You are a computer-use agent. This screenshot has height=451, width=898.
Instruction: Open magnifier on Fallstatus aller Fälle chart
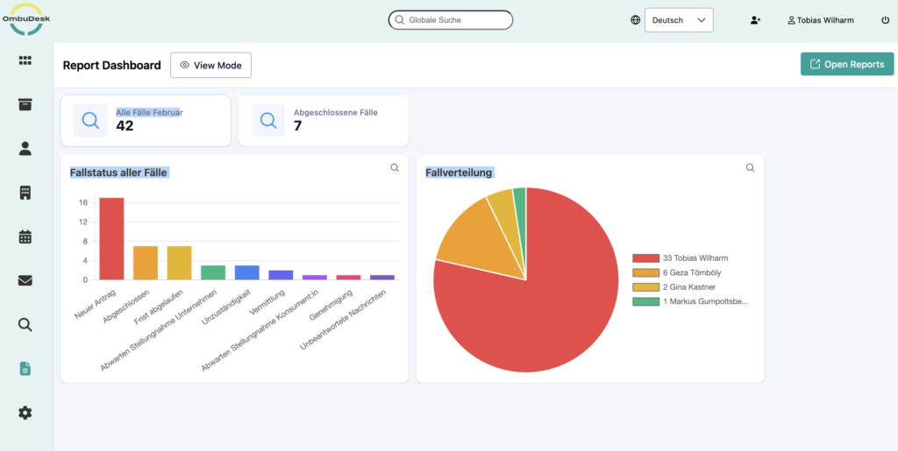395,168
